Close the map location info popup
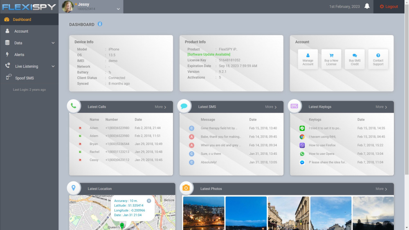Image resolution: width=409 pixels, height=230 pixels. tap(149, 201)
